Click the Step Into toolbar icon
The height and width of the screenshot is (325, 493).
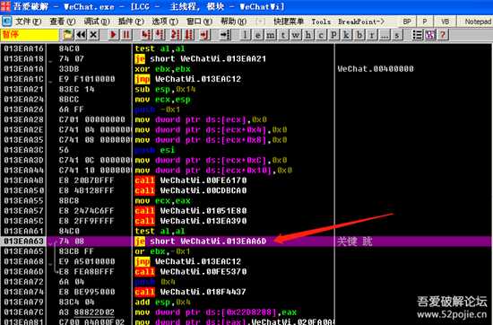[x=145, y=35]
